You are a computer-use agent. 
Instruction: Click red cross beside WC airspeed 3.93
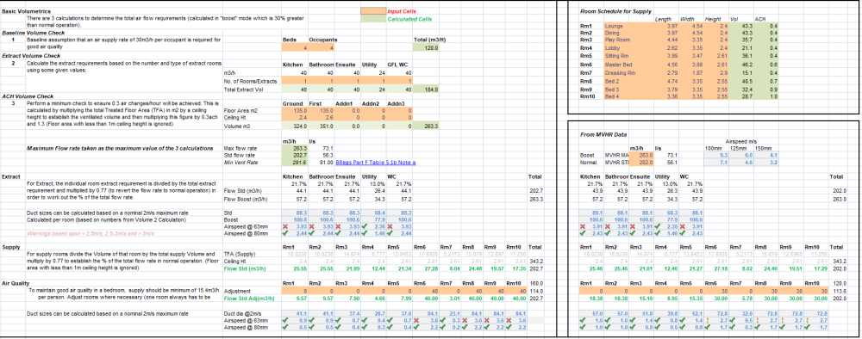(x=390, y=226)
